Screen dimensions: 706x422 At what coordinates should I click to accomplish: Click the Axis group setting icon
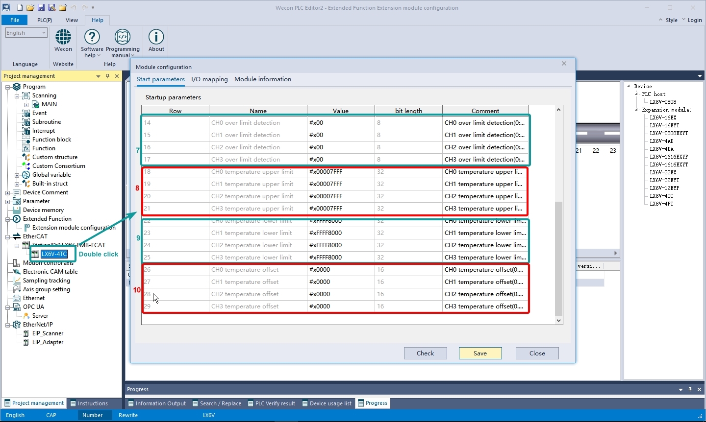coord(17,289)
